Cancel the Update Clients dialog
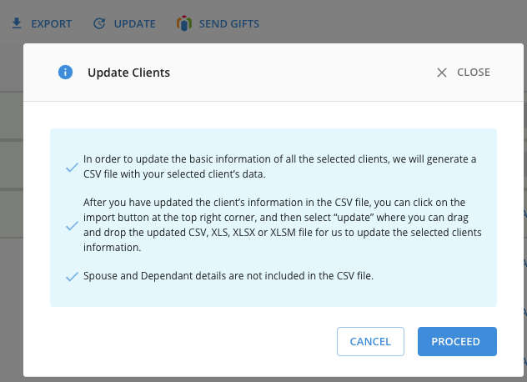 point(370,341)
